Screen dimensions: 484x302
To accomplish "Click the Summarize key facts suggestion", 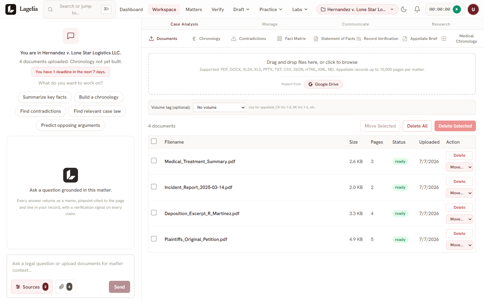I will point(45,97).
